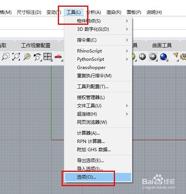The width and height of the screenshot is (186, 194).
Task: Expand the 3D 数字化仪(D) submenu
Action: 98,29
